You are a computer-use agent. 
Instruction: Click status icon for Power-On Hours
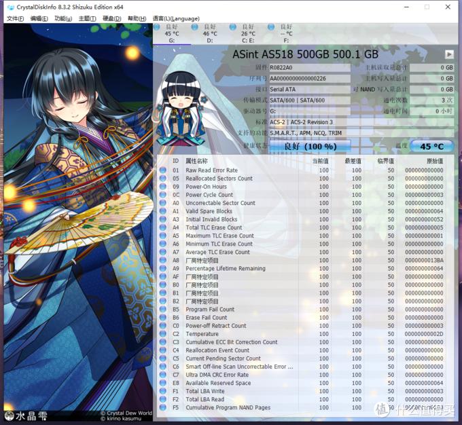[163, 187]
